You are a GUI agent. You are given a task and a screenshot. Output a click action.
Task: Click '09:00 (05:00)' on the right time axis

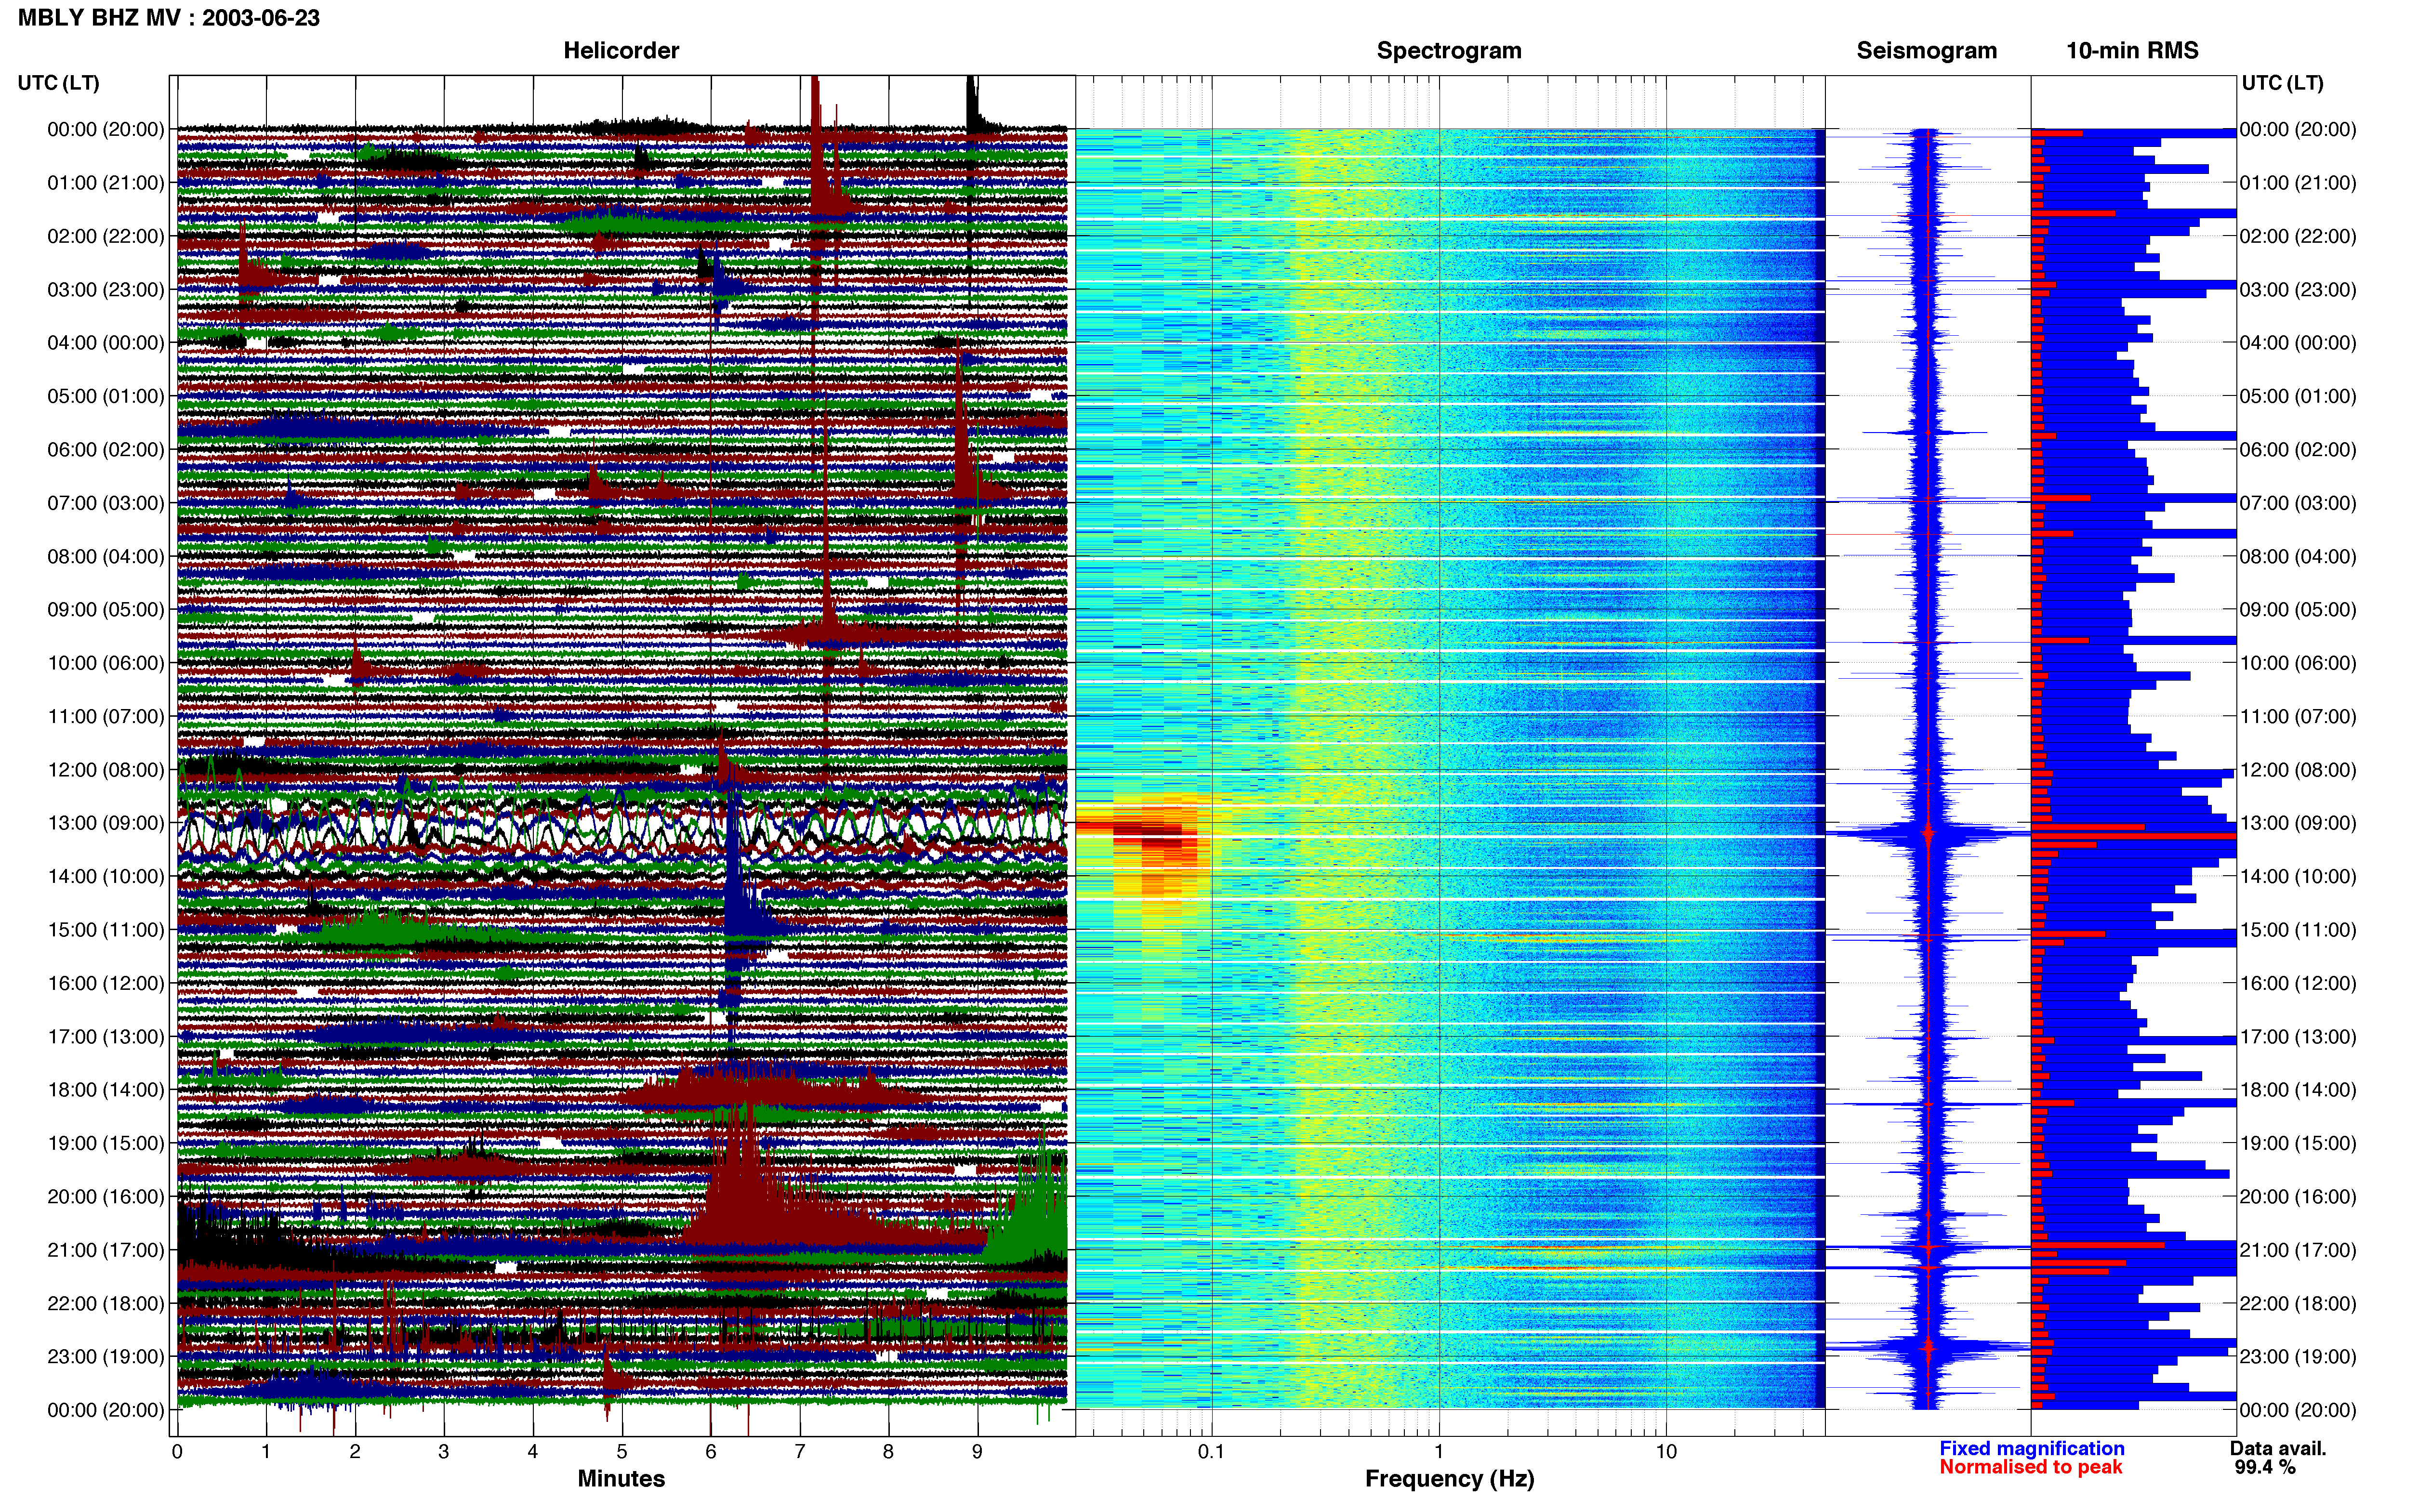coord(2298,610)
